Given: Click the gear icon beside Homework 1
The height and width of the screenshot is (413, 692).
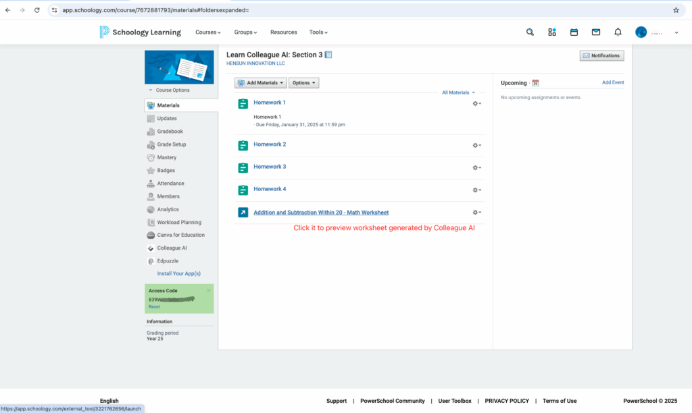Looking at the screenshot, I should [476, 103].
